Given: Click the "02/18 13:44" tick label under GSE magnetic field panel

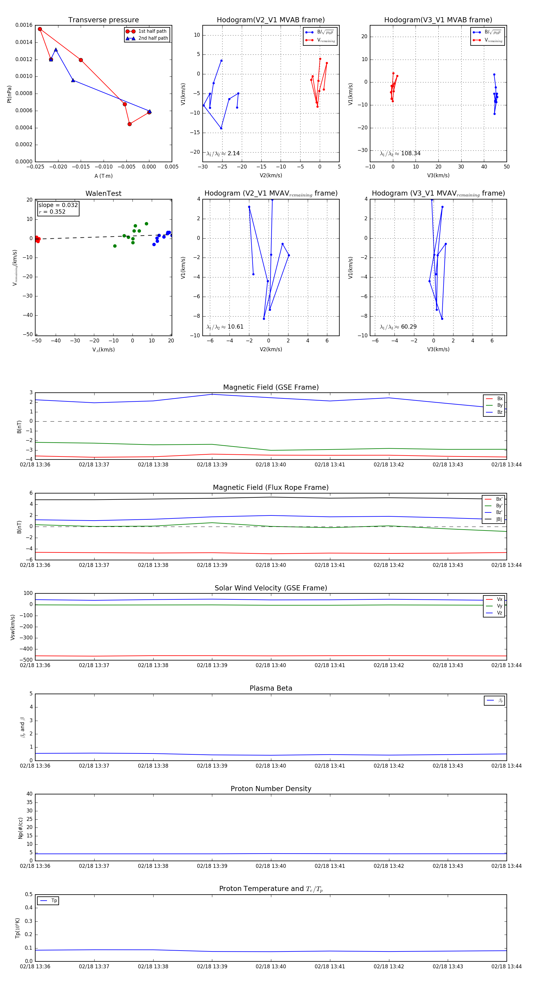Looking at the screenshot, I should point(506,465).
